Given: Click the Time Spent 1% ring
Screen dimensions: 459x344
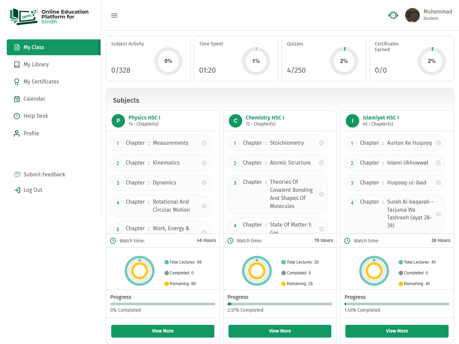Looking at the screenshot, I should [256, 61].
